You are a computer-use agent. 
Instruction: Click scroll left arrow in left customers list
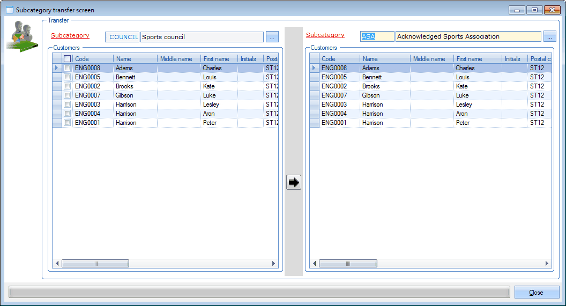[x=57, y=264]
